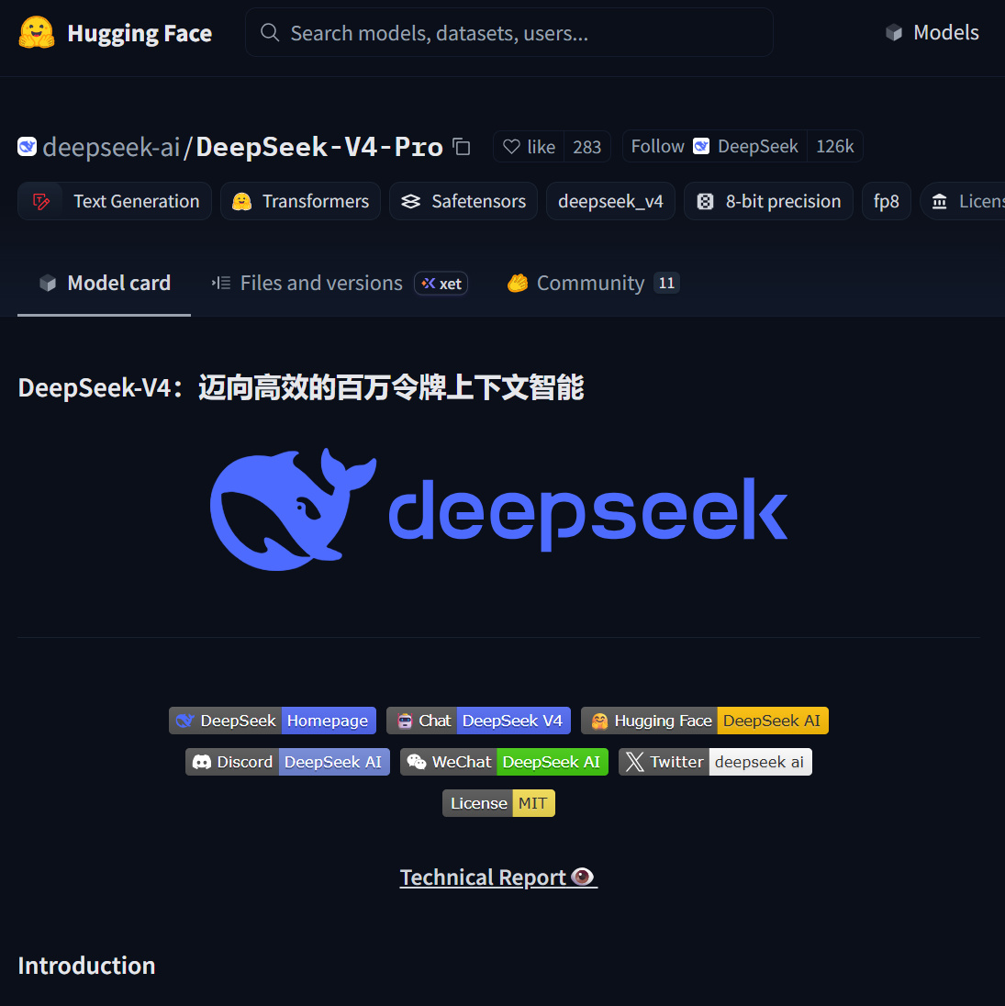The width and height of the screenshot is (1005, 1006).
Task: Follow the DeepSeek organization
Action: [x=657, y=147]
